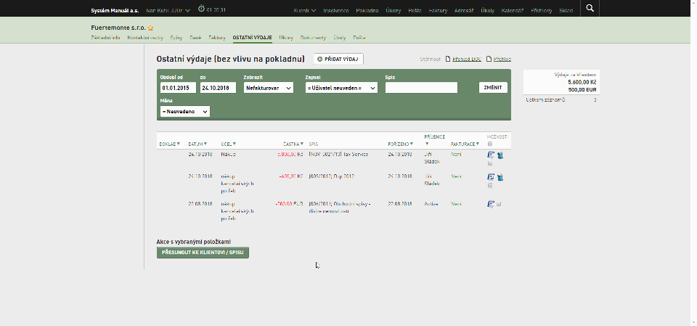Delete the first Nákup expense row
The height and width of the screenshot is (326, 697).
click(x=500, y=155)
